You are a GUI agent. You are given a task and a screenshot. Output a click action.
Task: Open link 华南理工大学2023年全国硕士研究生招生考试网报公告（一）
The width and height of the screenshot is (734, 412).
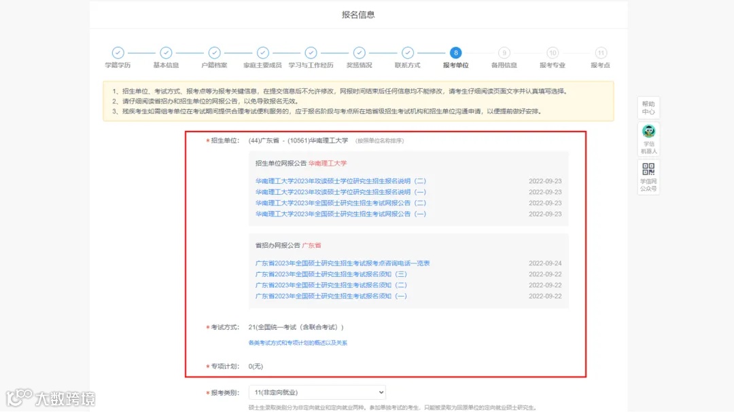coord(340,214)
